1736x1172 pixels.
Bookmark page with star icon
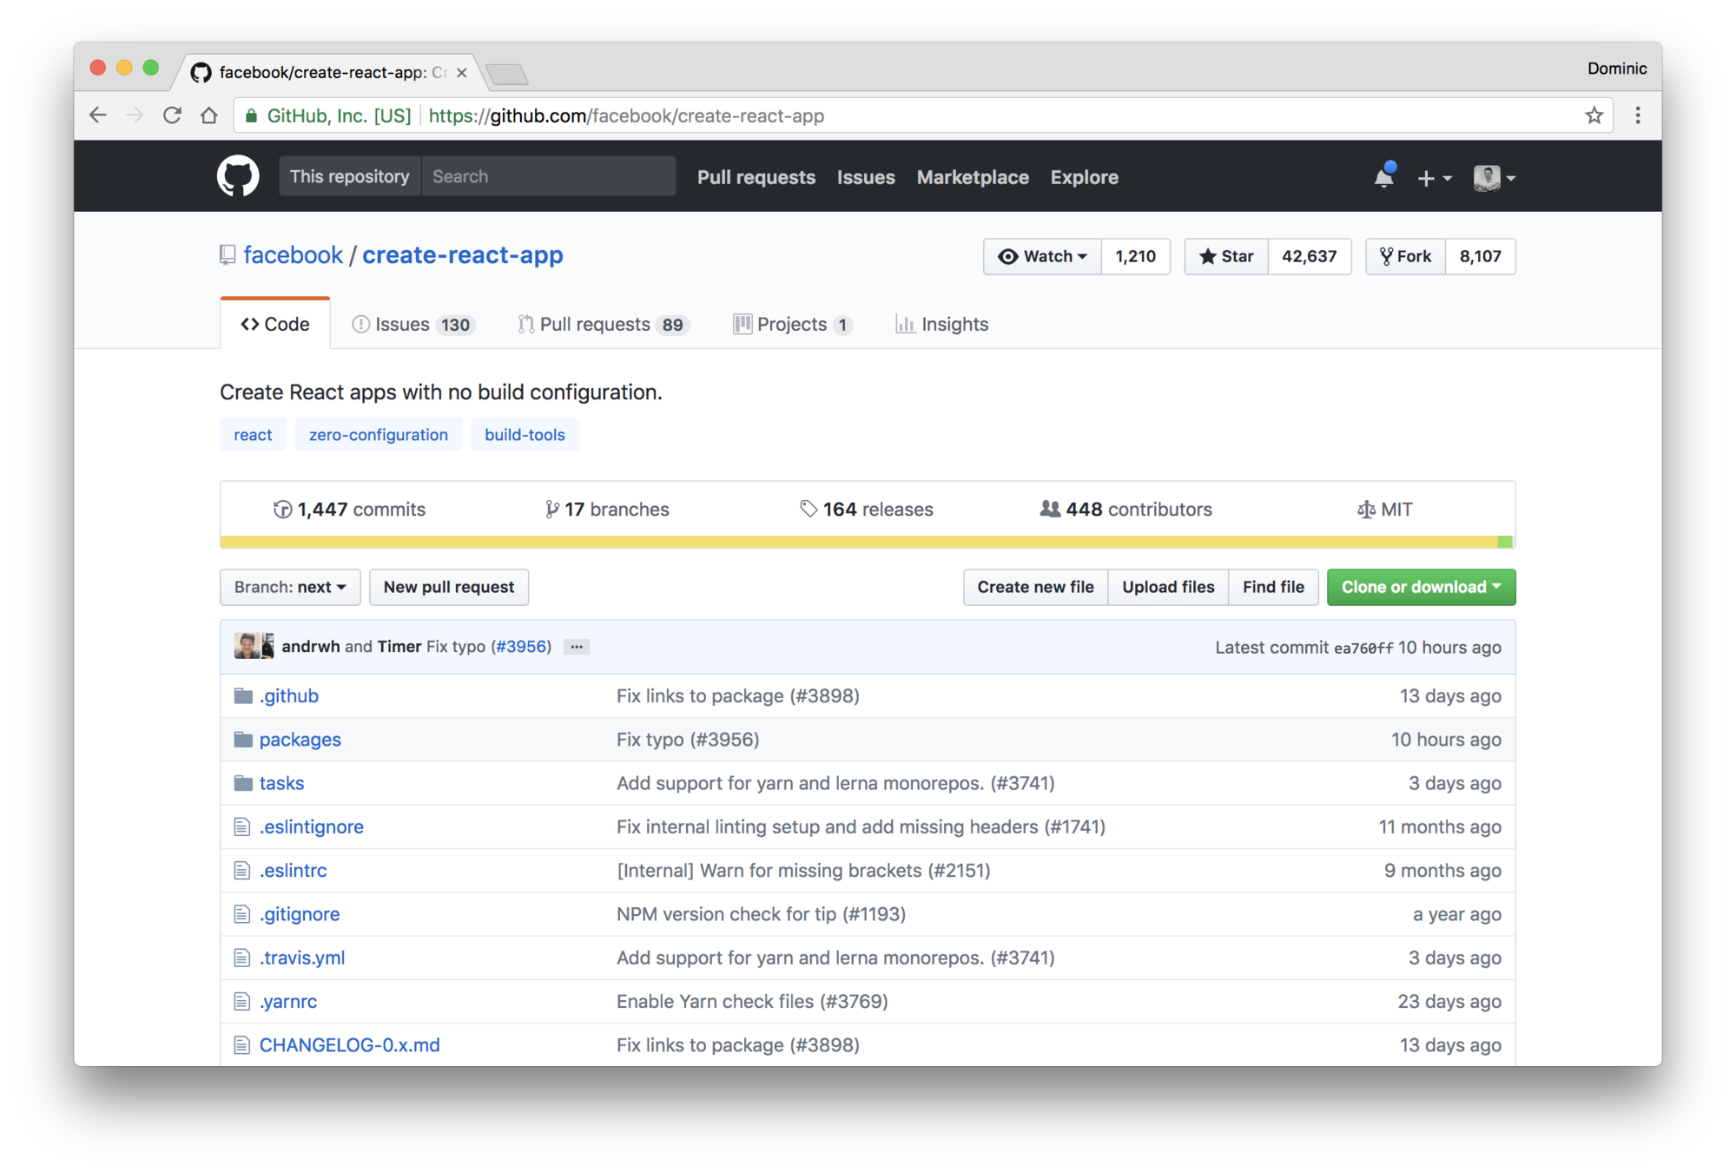(x=1594, y=115)
